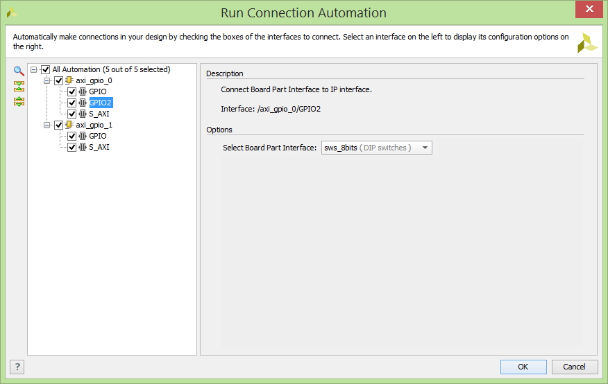The image size is (608, 384).
Task: Click the Interface: /axi_gpio_0/GPIO2 text
Action: [271, 109]
